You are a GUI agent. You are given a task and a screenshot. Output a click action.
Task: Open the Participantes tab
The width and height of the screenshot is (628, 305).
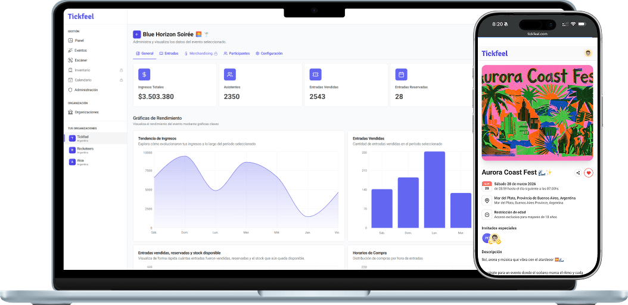(237, 54)
